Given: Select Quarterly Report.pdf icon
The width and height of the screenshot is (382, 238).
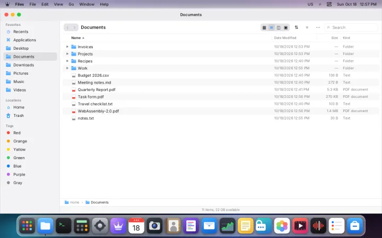Looking at the screenshot, I should point(74,89).
